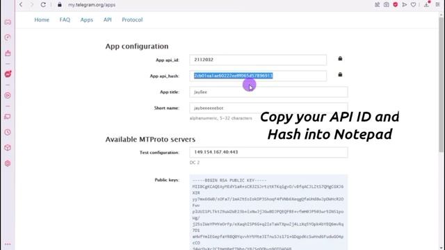445x250 pixels.
Task: Open History clock icon in sidebar
Action: 8,132
